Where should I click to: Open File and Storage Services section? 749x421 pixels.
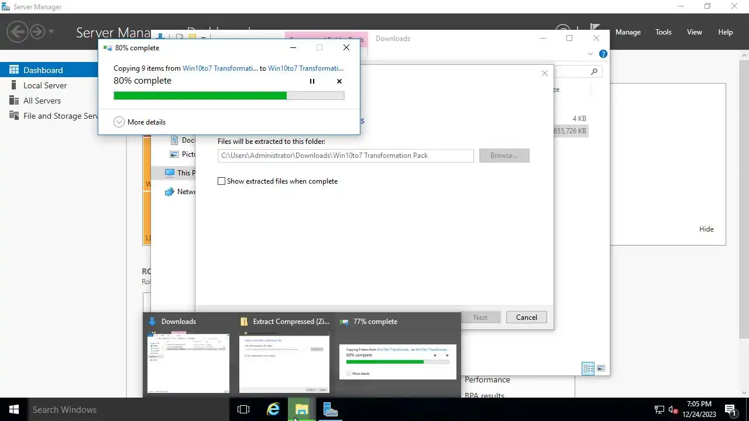[x=60, y=116]
